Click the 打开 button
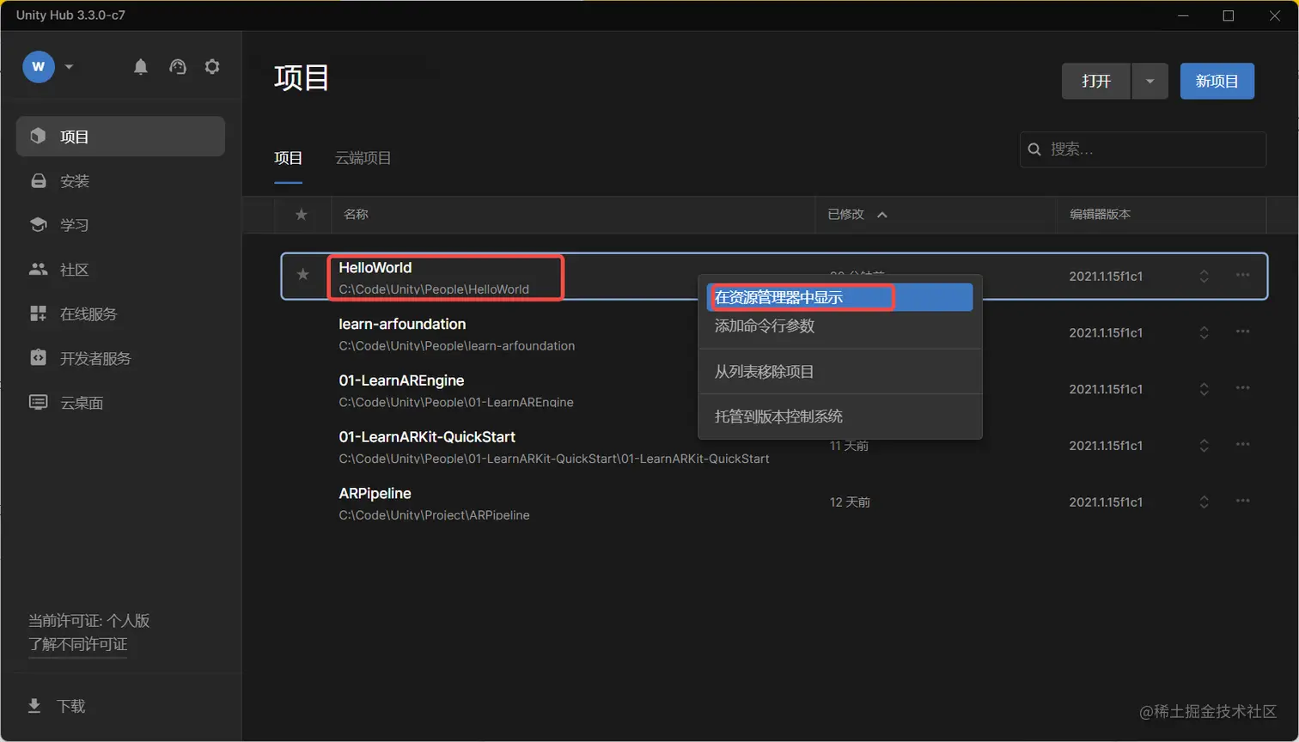This screenshot has width=1299, height=742. pyautogui.click(x=1096, y=82)
